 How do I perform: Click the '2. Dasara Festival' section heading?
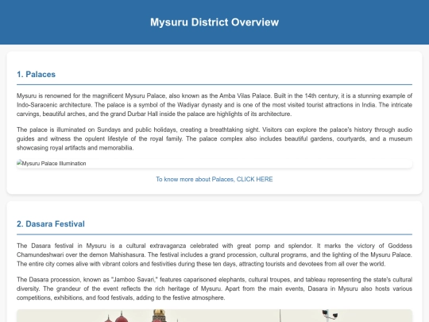click(51, 224)
